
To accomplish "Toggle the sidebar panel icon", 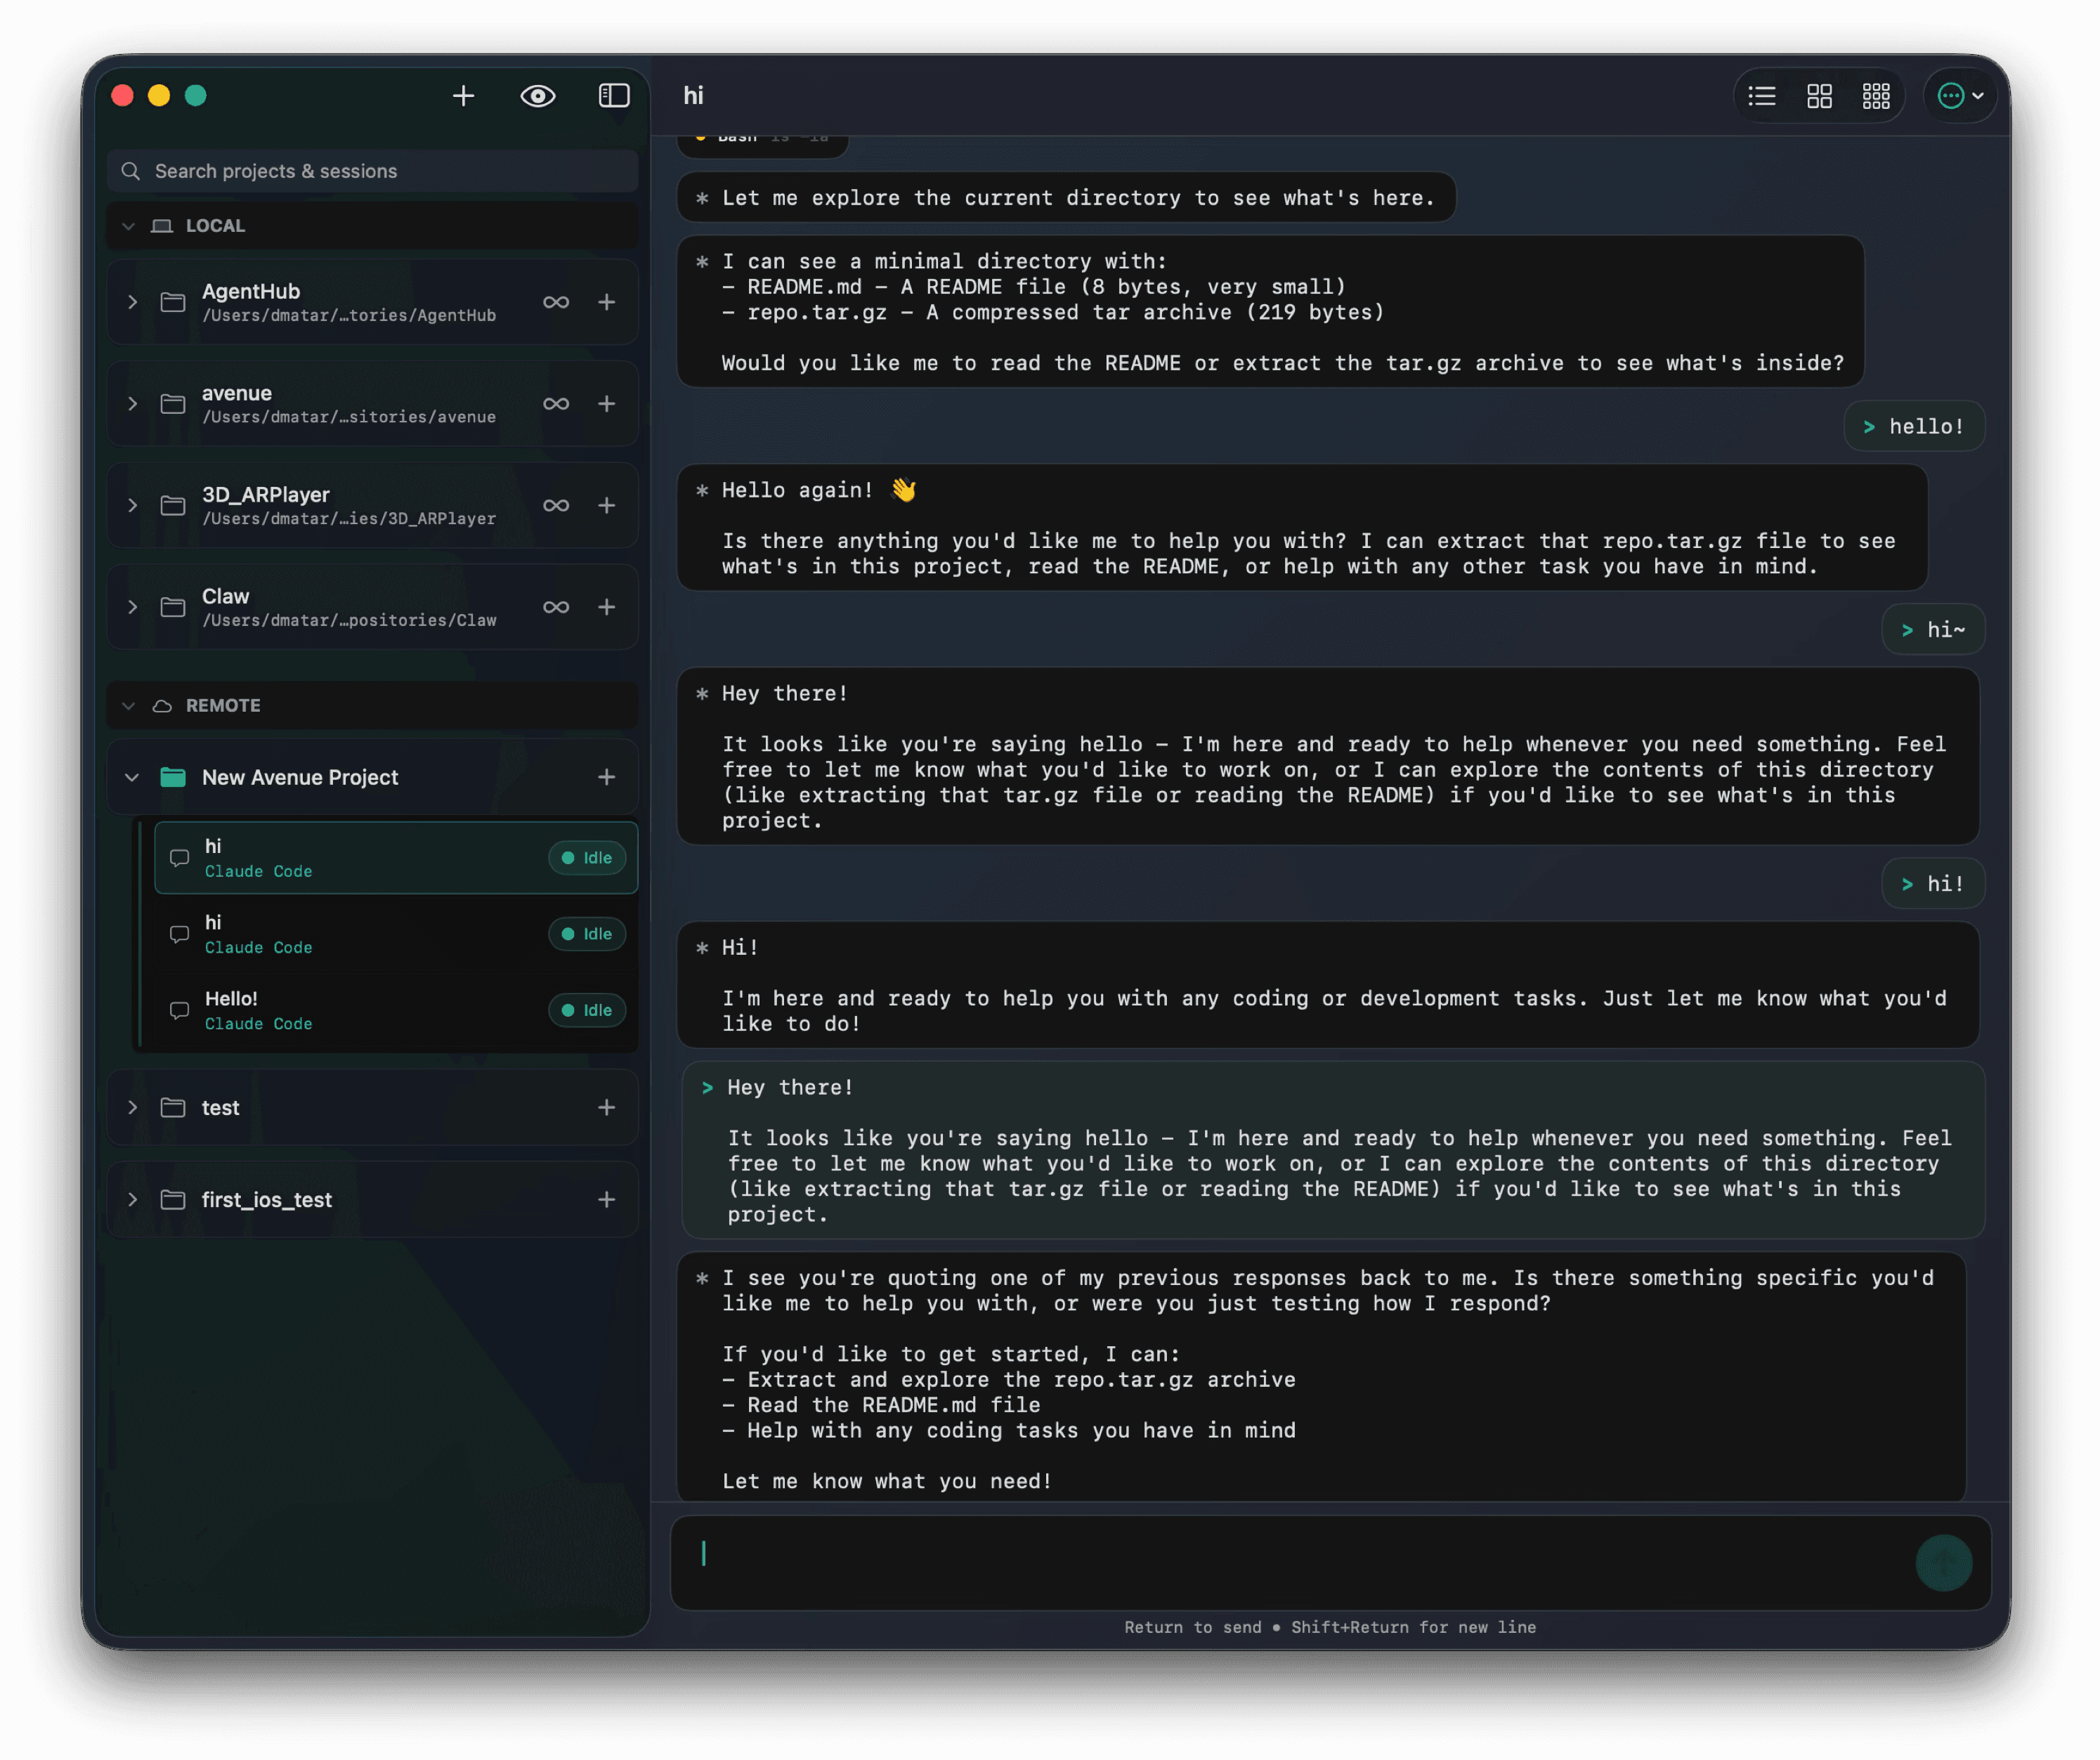I will [613, 96].
